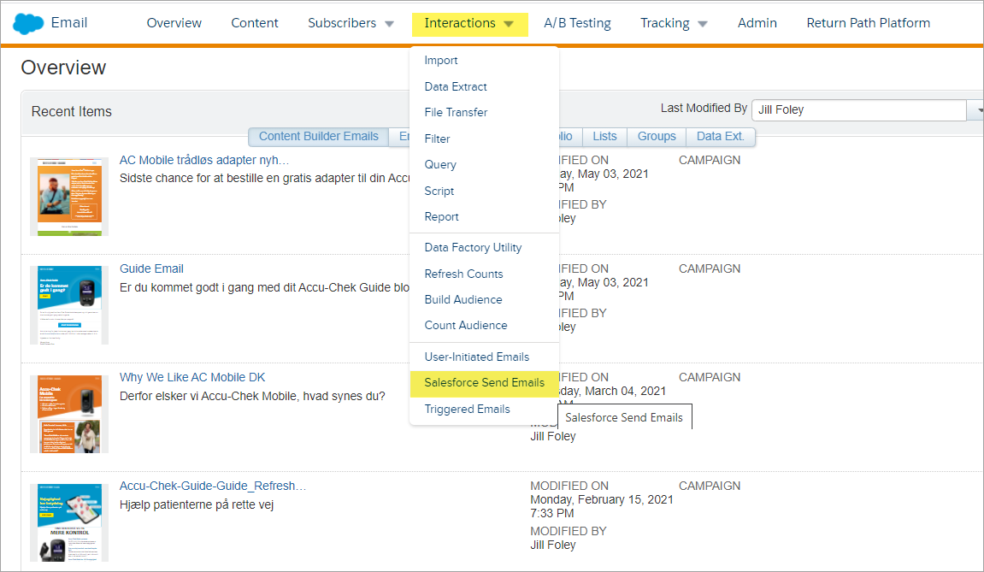Select File Transfer menu item

(456, 112)
